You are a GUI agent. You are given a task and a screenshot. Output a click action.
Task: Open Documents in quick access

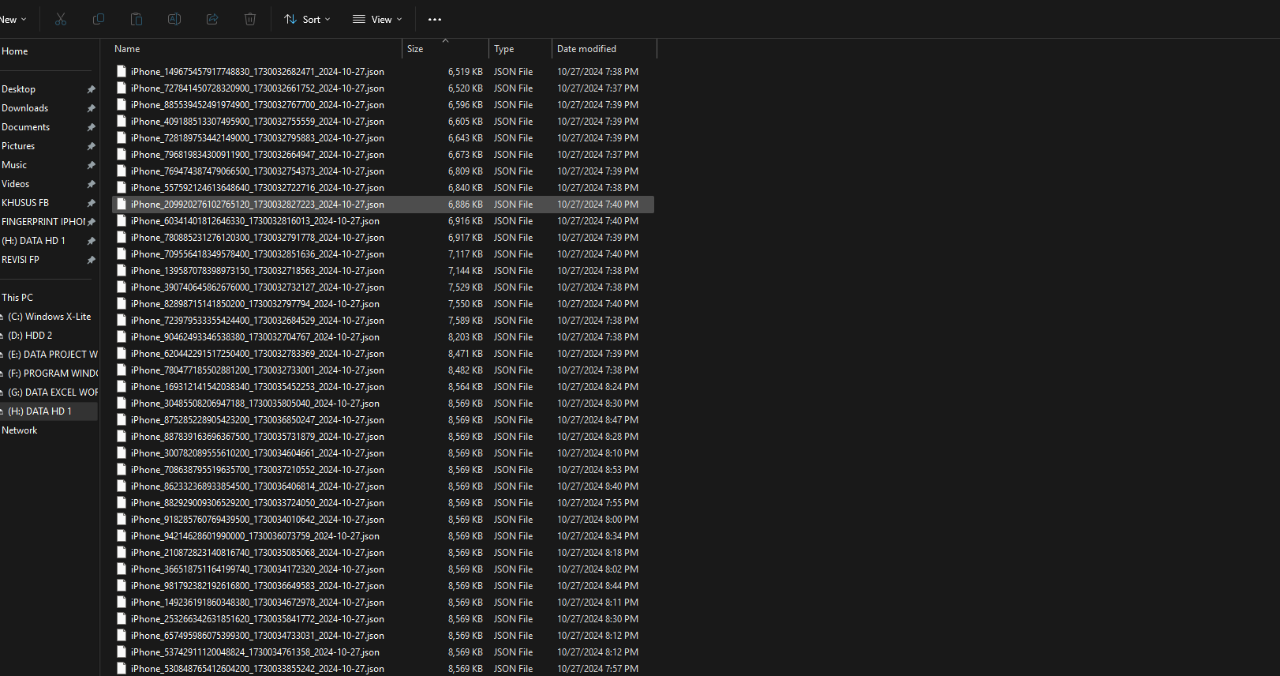26,127
